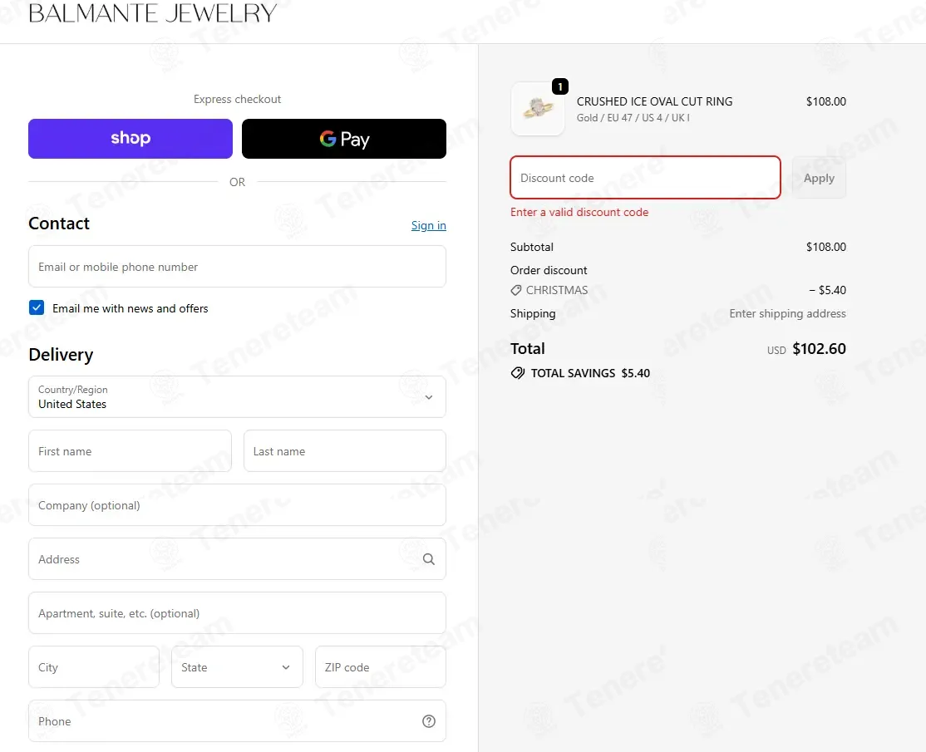Click the total savings tag icon
Image resolution: width=926 pixels, height=752 pixels.
(517, 373)
